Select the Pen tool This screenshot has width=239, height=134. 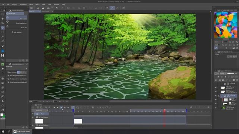(x=3, y=46)
